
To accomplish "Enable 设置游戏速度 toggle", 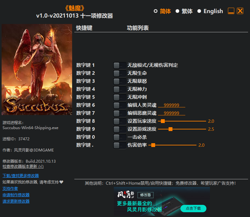I will point(120,129).
